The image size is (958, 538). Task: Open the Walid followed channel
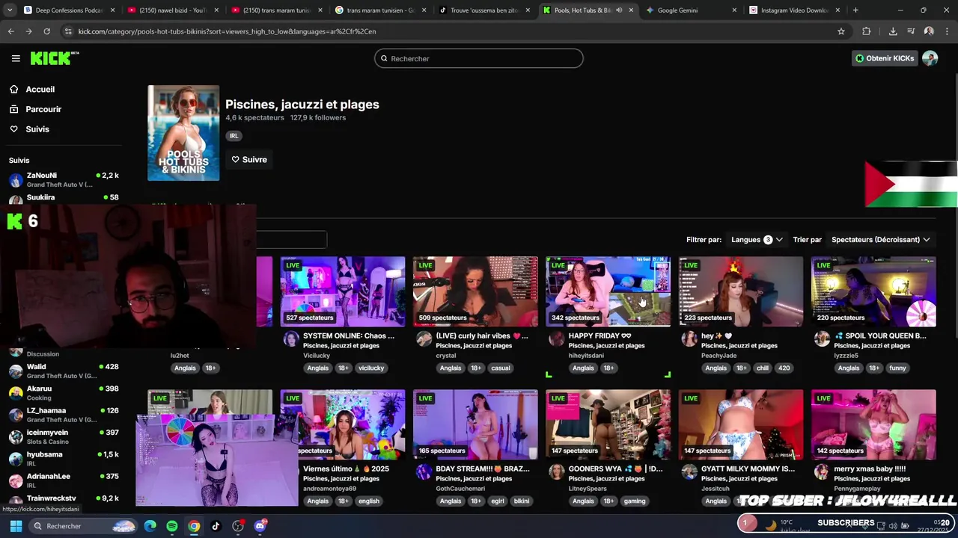tap(64, 371)
